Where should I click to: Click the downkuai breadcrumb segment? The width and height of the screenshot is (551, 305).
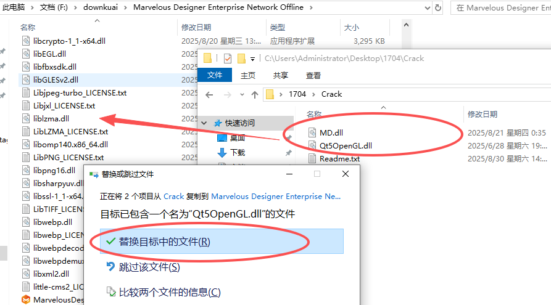[101, 7]
